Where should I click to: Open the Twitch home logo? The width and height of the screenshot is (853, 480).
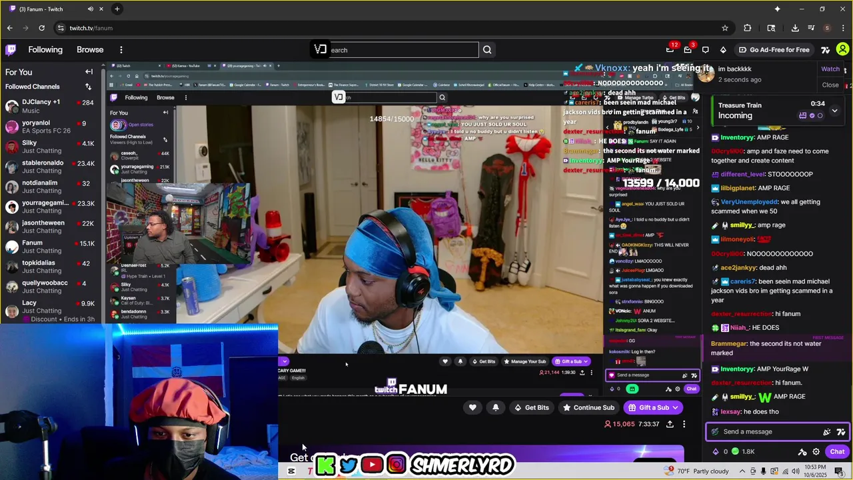(11, 49)
